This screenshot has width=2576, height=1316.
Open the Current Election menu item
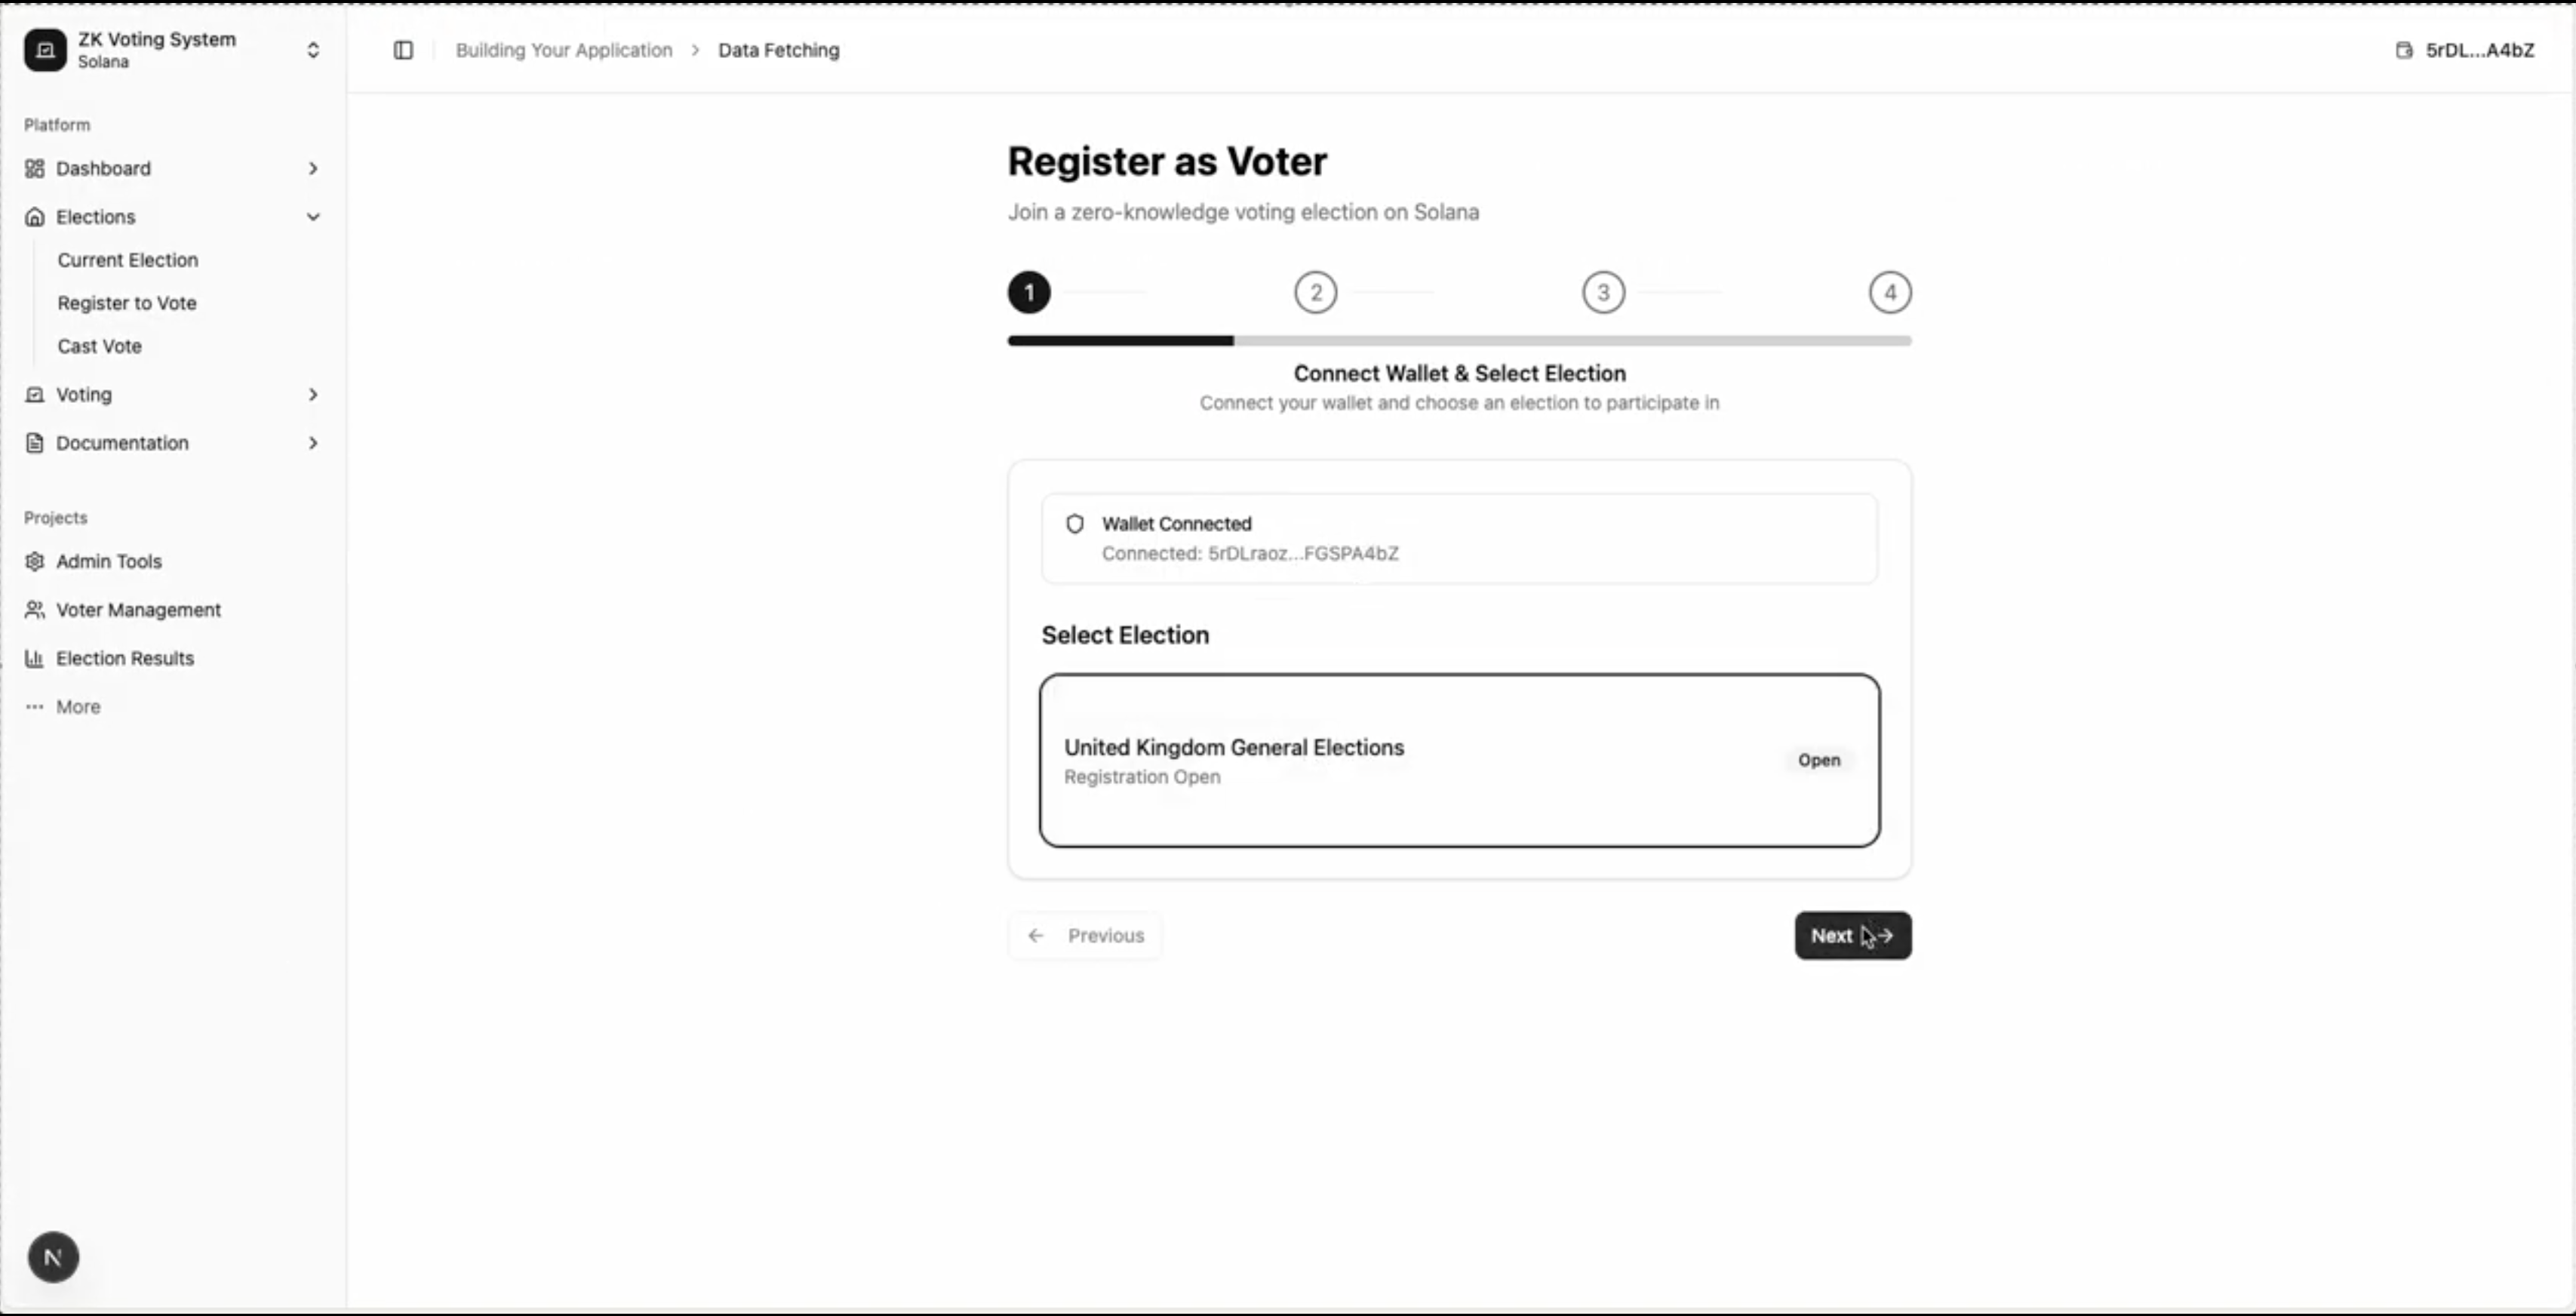(x=128, y=260)
